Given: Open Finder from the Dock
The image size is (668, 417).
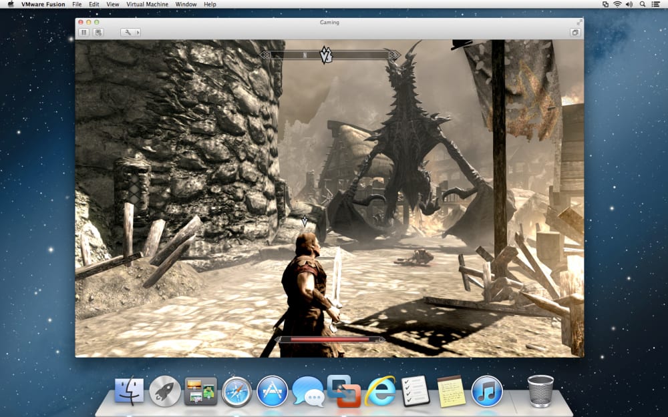Looking at the screenshot, I should click(130, 390).
